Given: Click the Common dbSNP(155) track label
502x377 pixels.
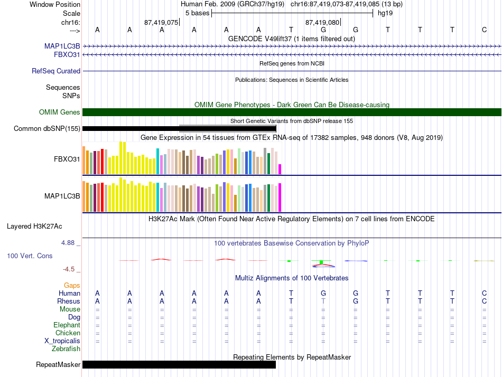Looking at the screenshot, I should [x=47, y=129].
